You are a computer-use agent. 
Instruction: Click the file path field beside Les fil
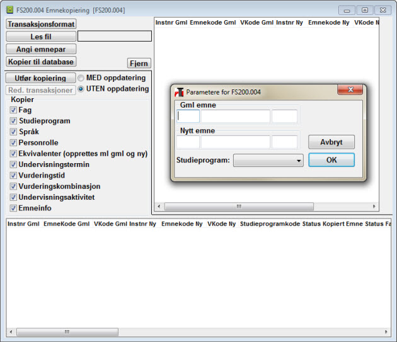point(115,36)
